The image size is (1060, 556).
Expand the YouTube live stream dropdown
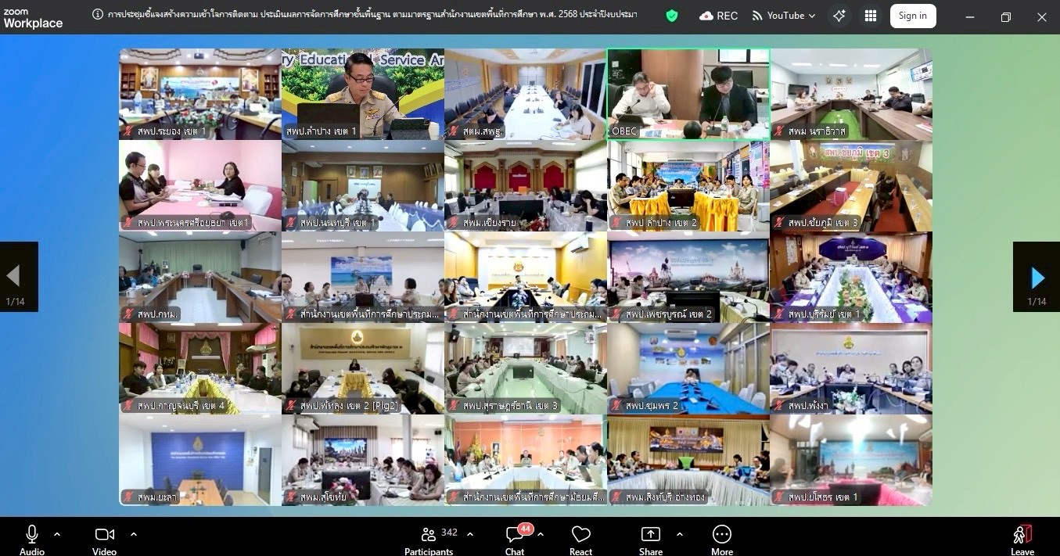(811, 16)
